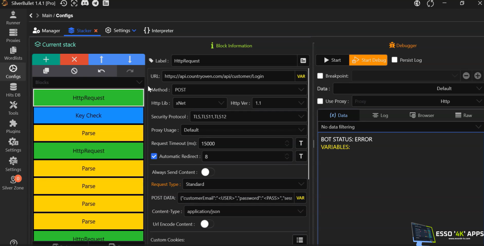
Task: Expand the Content-Type dropdown
Action: click(x=245, y=211)
